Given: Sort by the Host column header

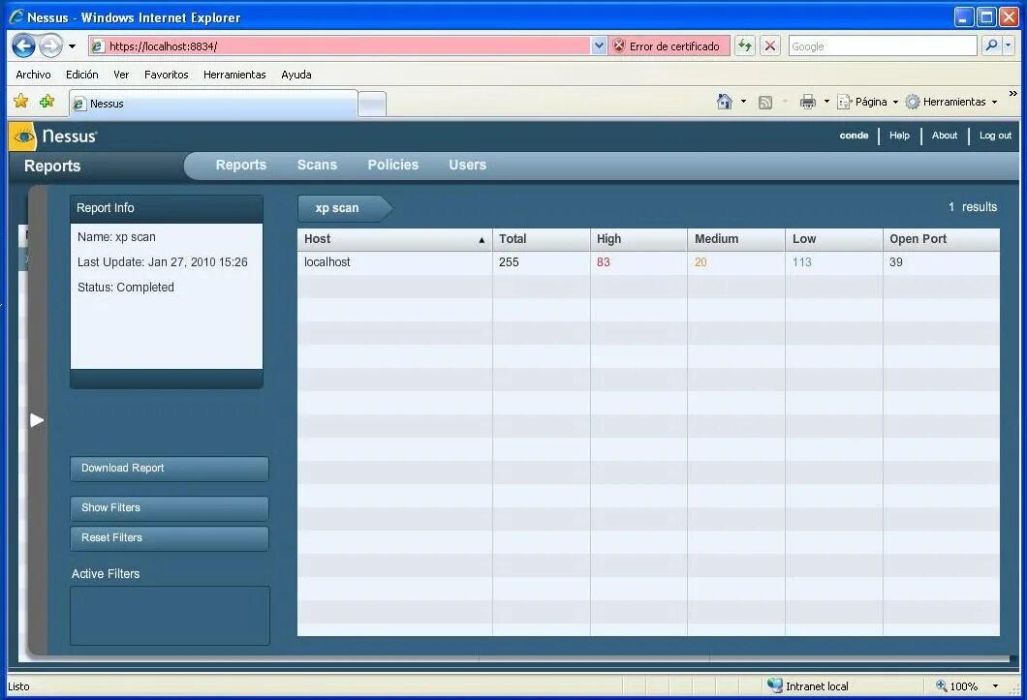Looking at the screenshot, I should point(395,239).
